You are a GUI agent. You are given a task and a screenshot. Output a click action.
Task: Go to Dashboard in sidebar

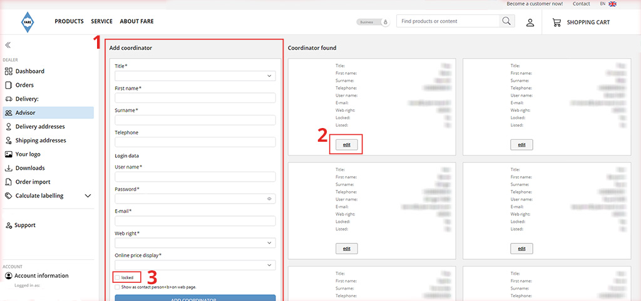pyautogui.click(x=30, y=71)
